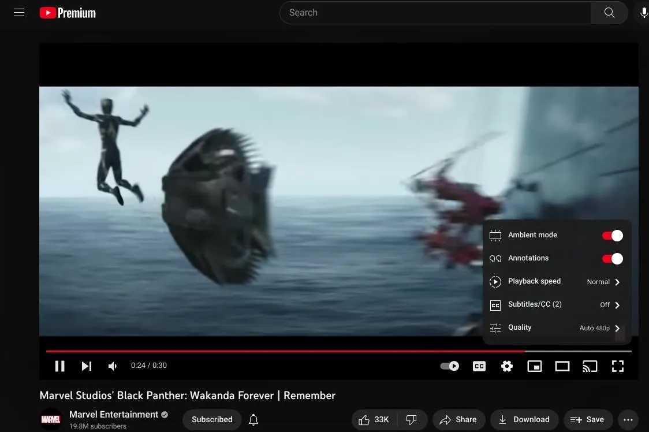Save video to a playlist
The width and height of the screenshot is (649, 432).
pos(587,420)
